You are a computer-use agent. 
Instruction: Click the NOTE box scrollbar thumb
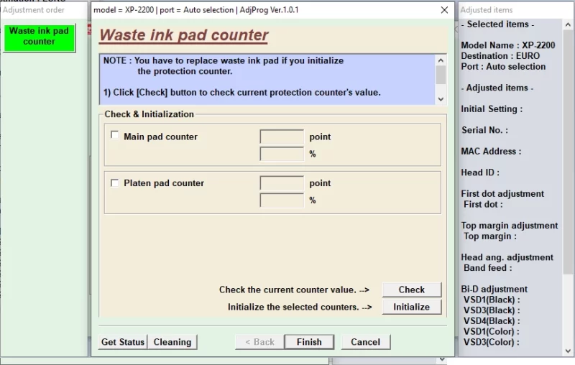[441, 75]
